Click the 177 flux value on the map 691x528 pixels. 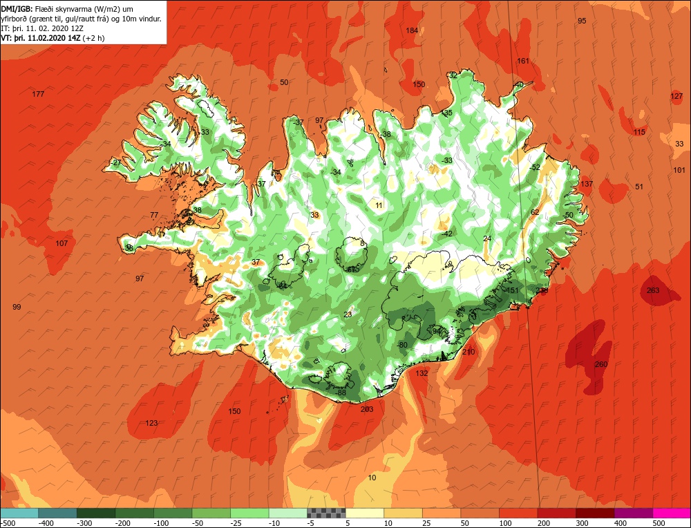[38, 94]
